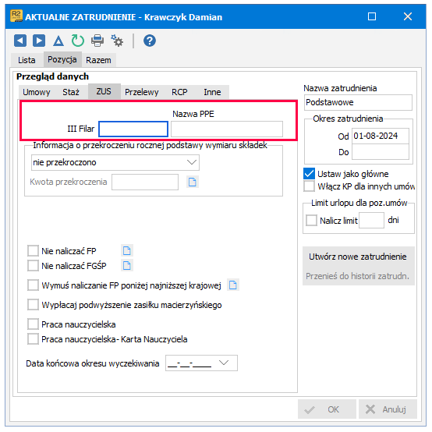Open document icon beside Wymuś naliczanie FP
The width and height of the screenshot is (432, 432).
click(x=233, y=285)
